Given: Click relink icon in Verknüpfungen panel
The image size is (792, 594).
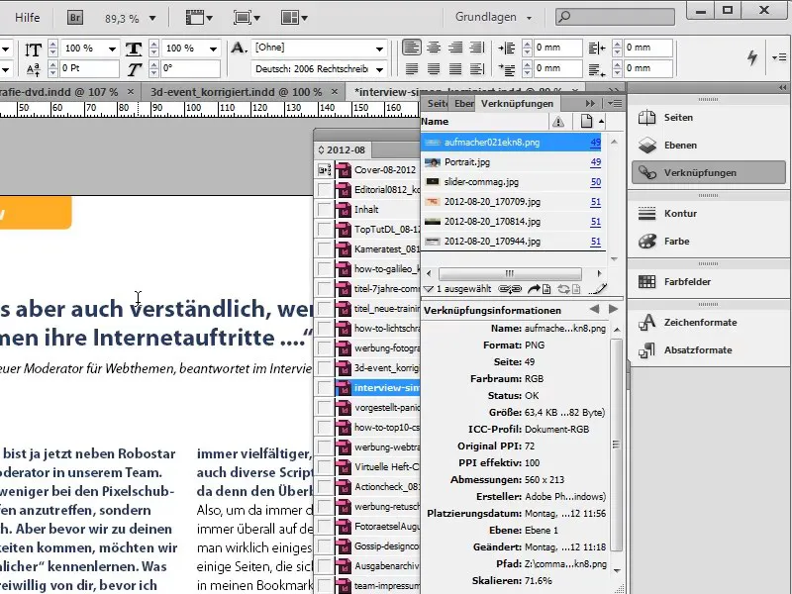Looking at the screenshot, I should pos(510,289).
